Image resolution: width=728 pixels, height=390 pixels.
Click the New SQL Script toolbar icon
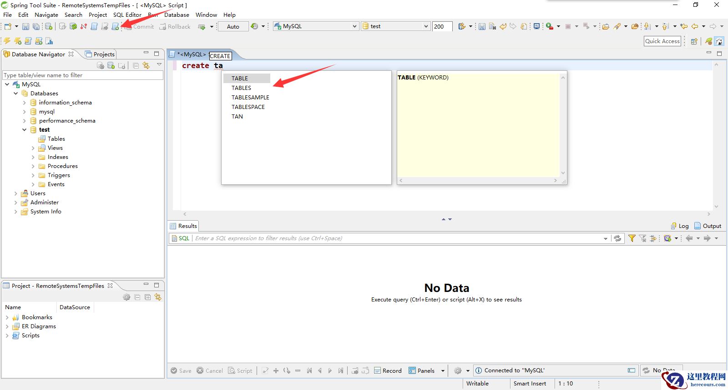[x=116, y=26]
